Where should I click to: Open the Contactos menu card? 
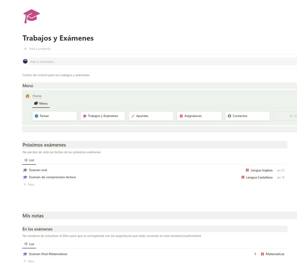coord(248,116)
